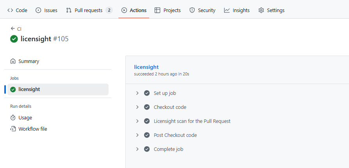Open the Issues tab
This screenshot has width=349, height=168.
46,10
